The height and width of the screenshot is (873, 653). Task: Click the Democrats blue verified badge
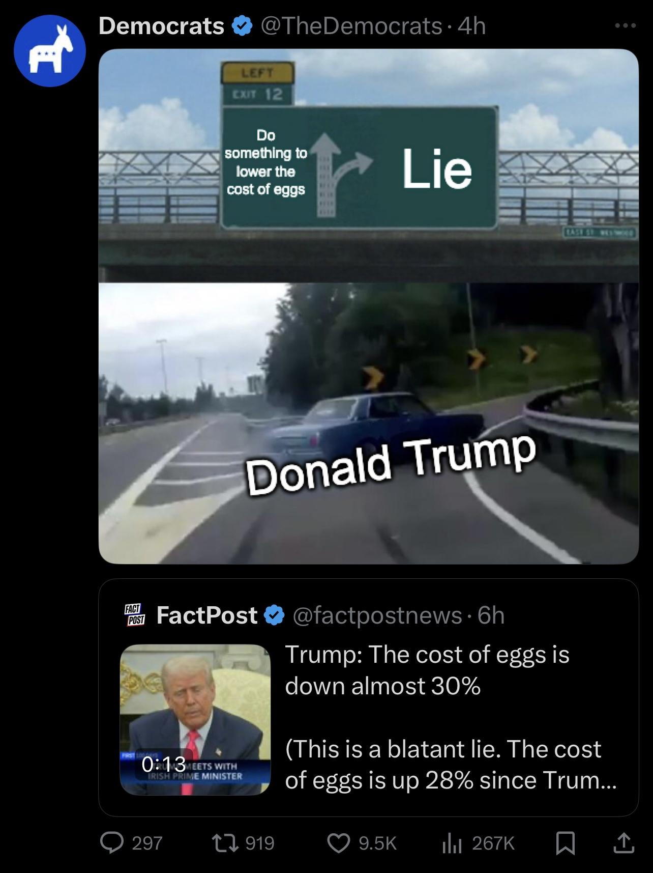[x=242, y=26]
